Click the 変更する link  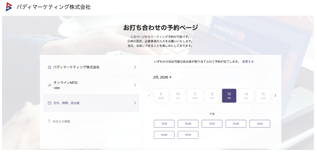click(x=248, y=62)
